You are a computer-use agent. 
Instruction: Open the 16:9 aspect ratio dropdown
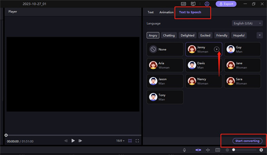pyautogui.click(x=120, y=141)
